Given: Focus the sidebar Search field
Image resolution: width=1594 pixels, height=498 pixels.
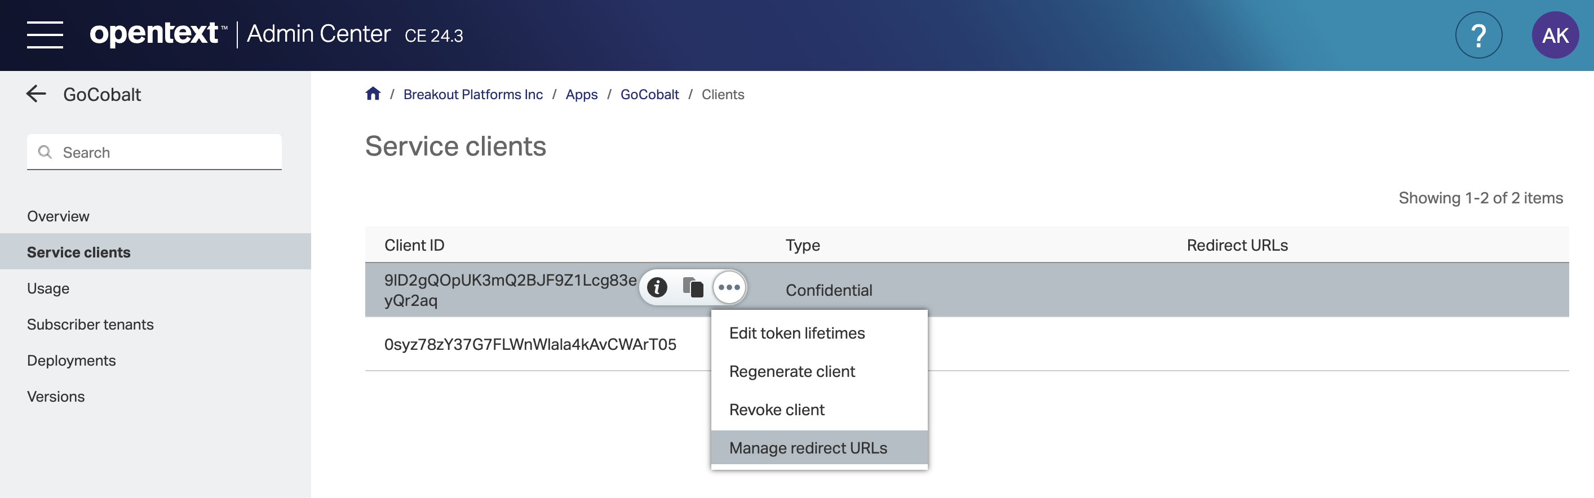Looking at the screenshot, I should [x=154, y=152].
